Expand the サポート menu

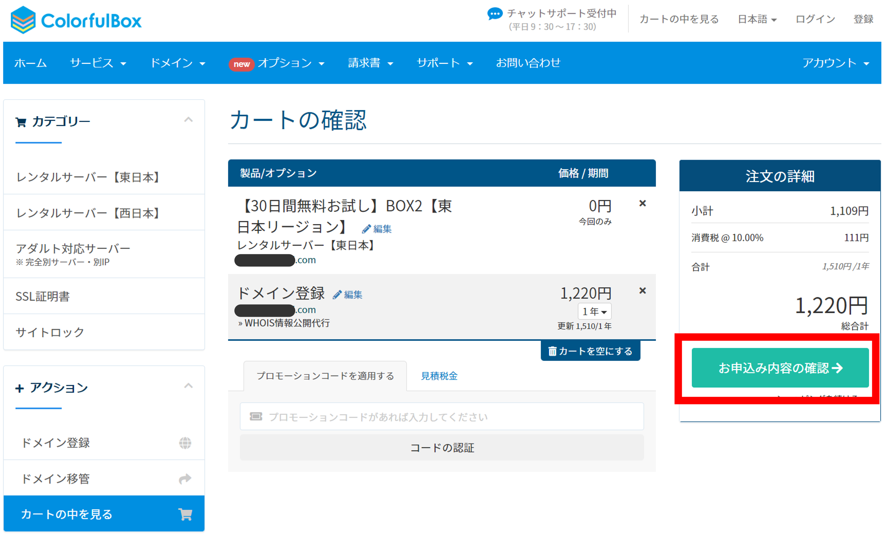444,63
